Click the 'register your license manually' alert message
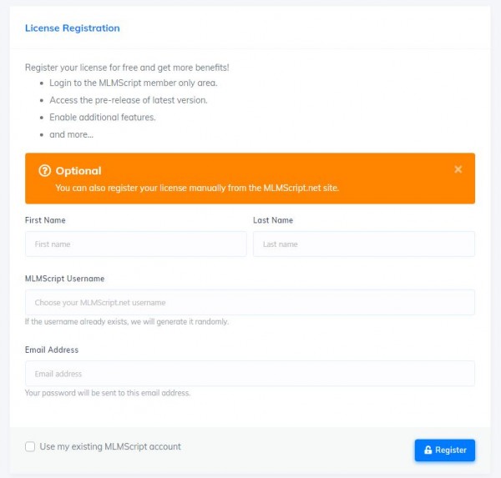501x478 pixels. click(197, 188)
